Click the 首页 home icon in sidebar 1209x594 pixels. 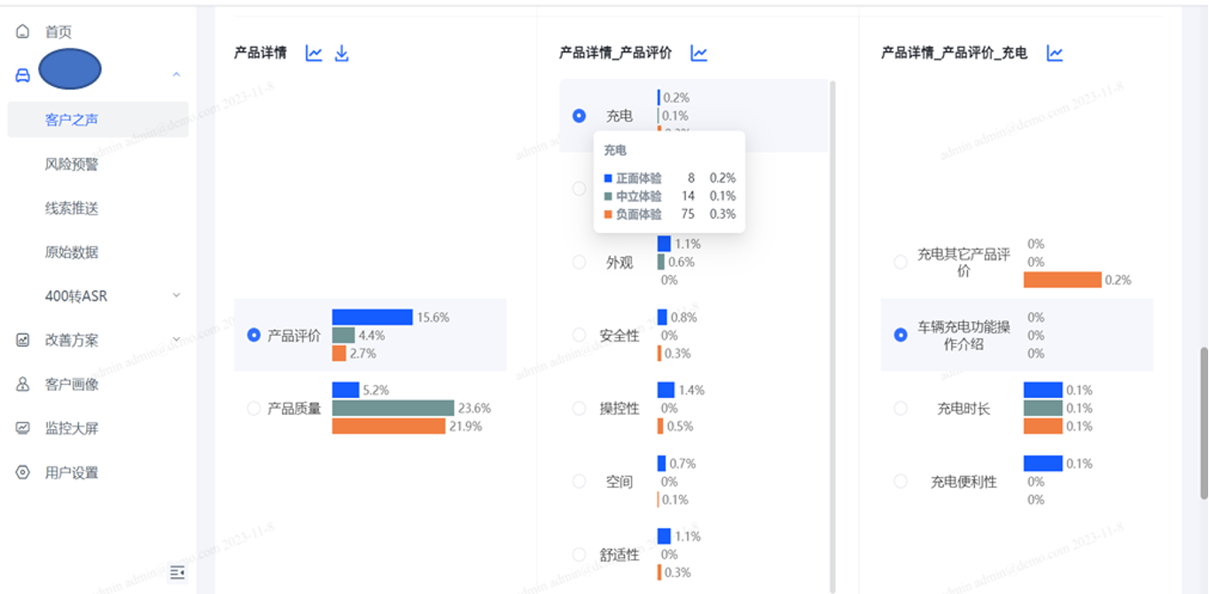[x=23, y=32]
